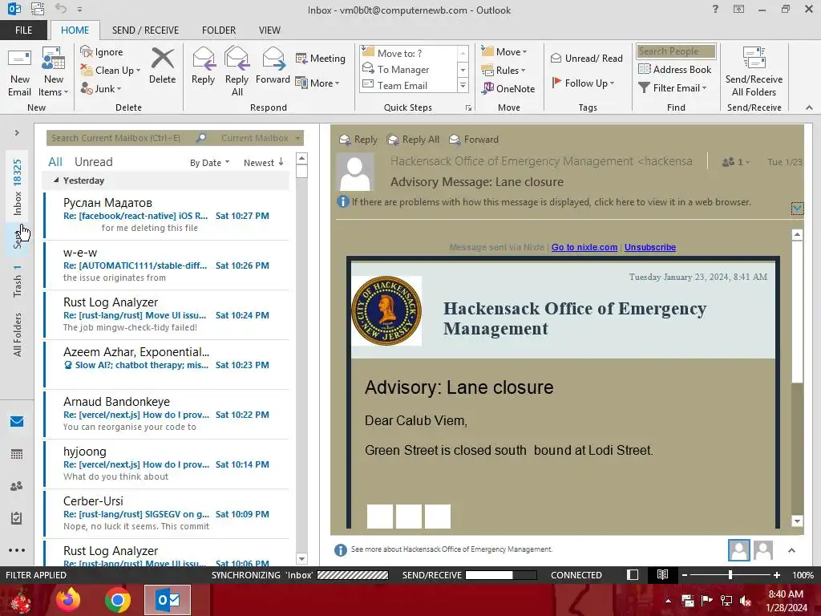Click Ignore conversation button
This screenshot has width=821, height=616.
(102, 52)
